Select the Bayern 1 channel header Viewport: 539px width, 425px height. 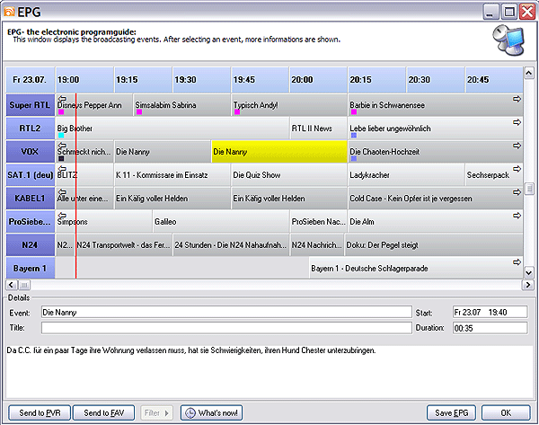pos(31,268)
